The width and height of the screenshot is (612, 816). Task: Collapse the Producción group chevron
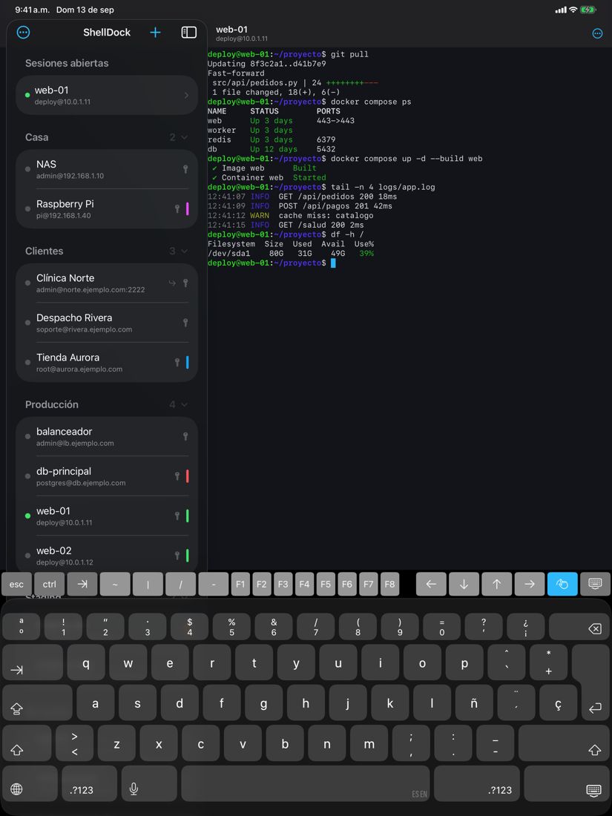pos(184,404)
